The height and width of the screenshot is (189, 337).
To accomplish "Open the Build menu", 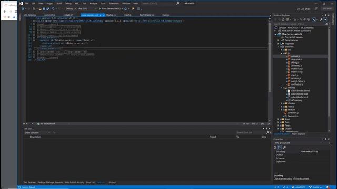I will [59, 4].
